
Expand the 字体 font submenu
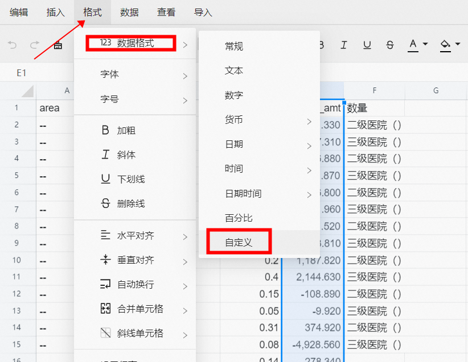[x=135, y=75]
